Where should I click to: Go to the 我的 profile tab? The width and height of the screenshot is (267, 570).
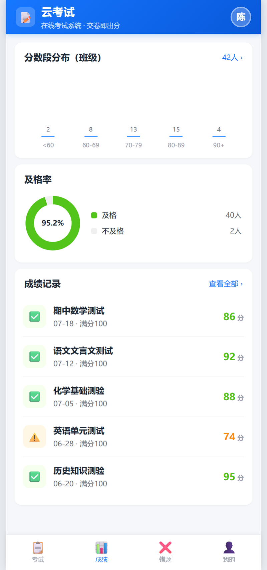point(229,552)
